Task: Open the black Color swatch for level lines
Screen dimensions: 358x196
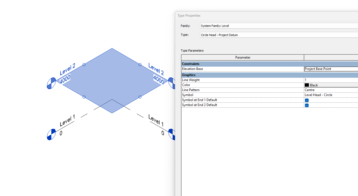Action: (x=307, y=85)
